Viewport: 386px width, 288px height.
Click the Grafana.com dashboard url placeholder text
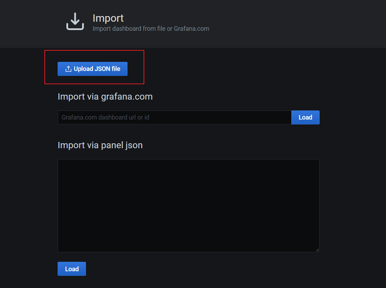105,117
